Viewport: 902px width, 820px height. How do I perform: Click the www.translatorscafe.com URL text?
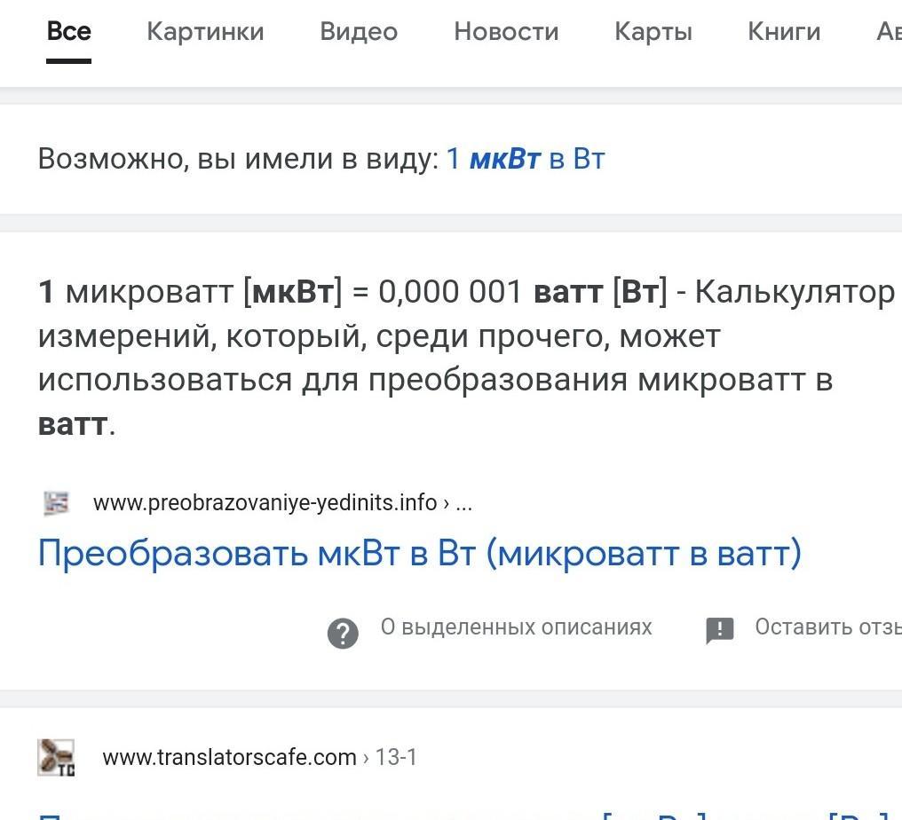pyautogui.click(x=229, y=758)
